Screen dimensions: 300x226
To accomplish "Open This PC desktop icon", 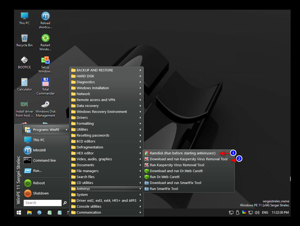I will [x=24, y=18].
